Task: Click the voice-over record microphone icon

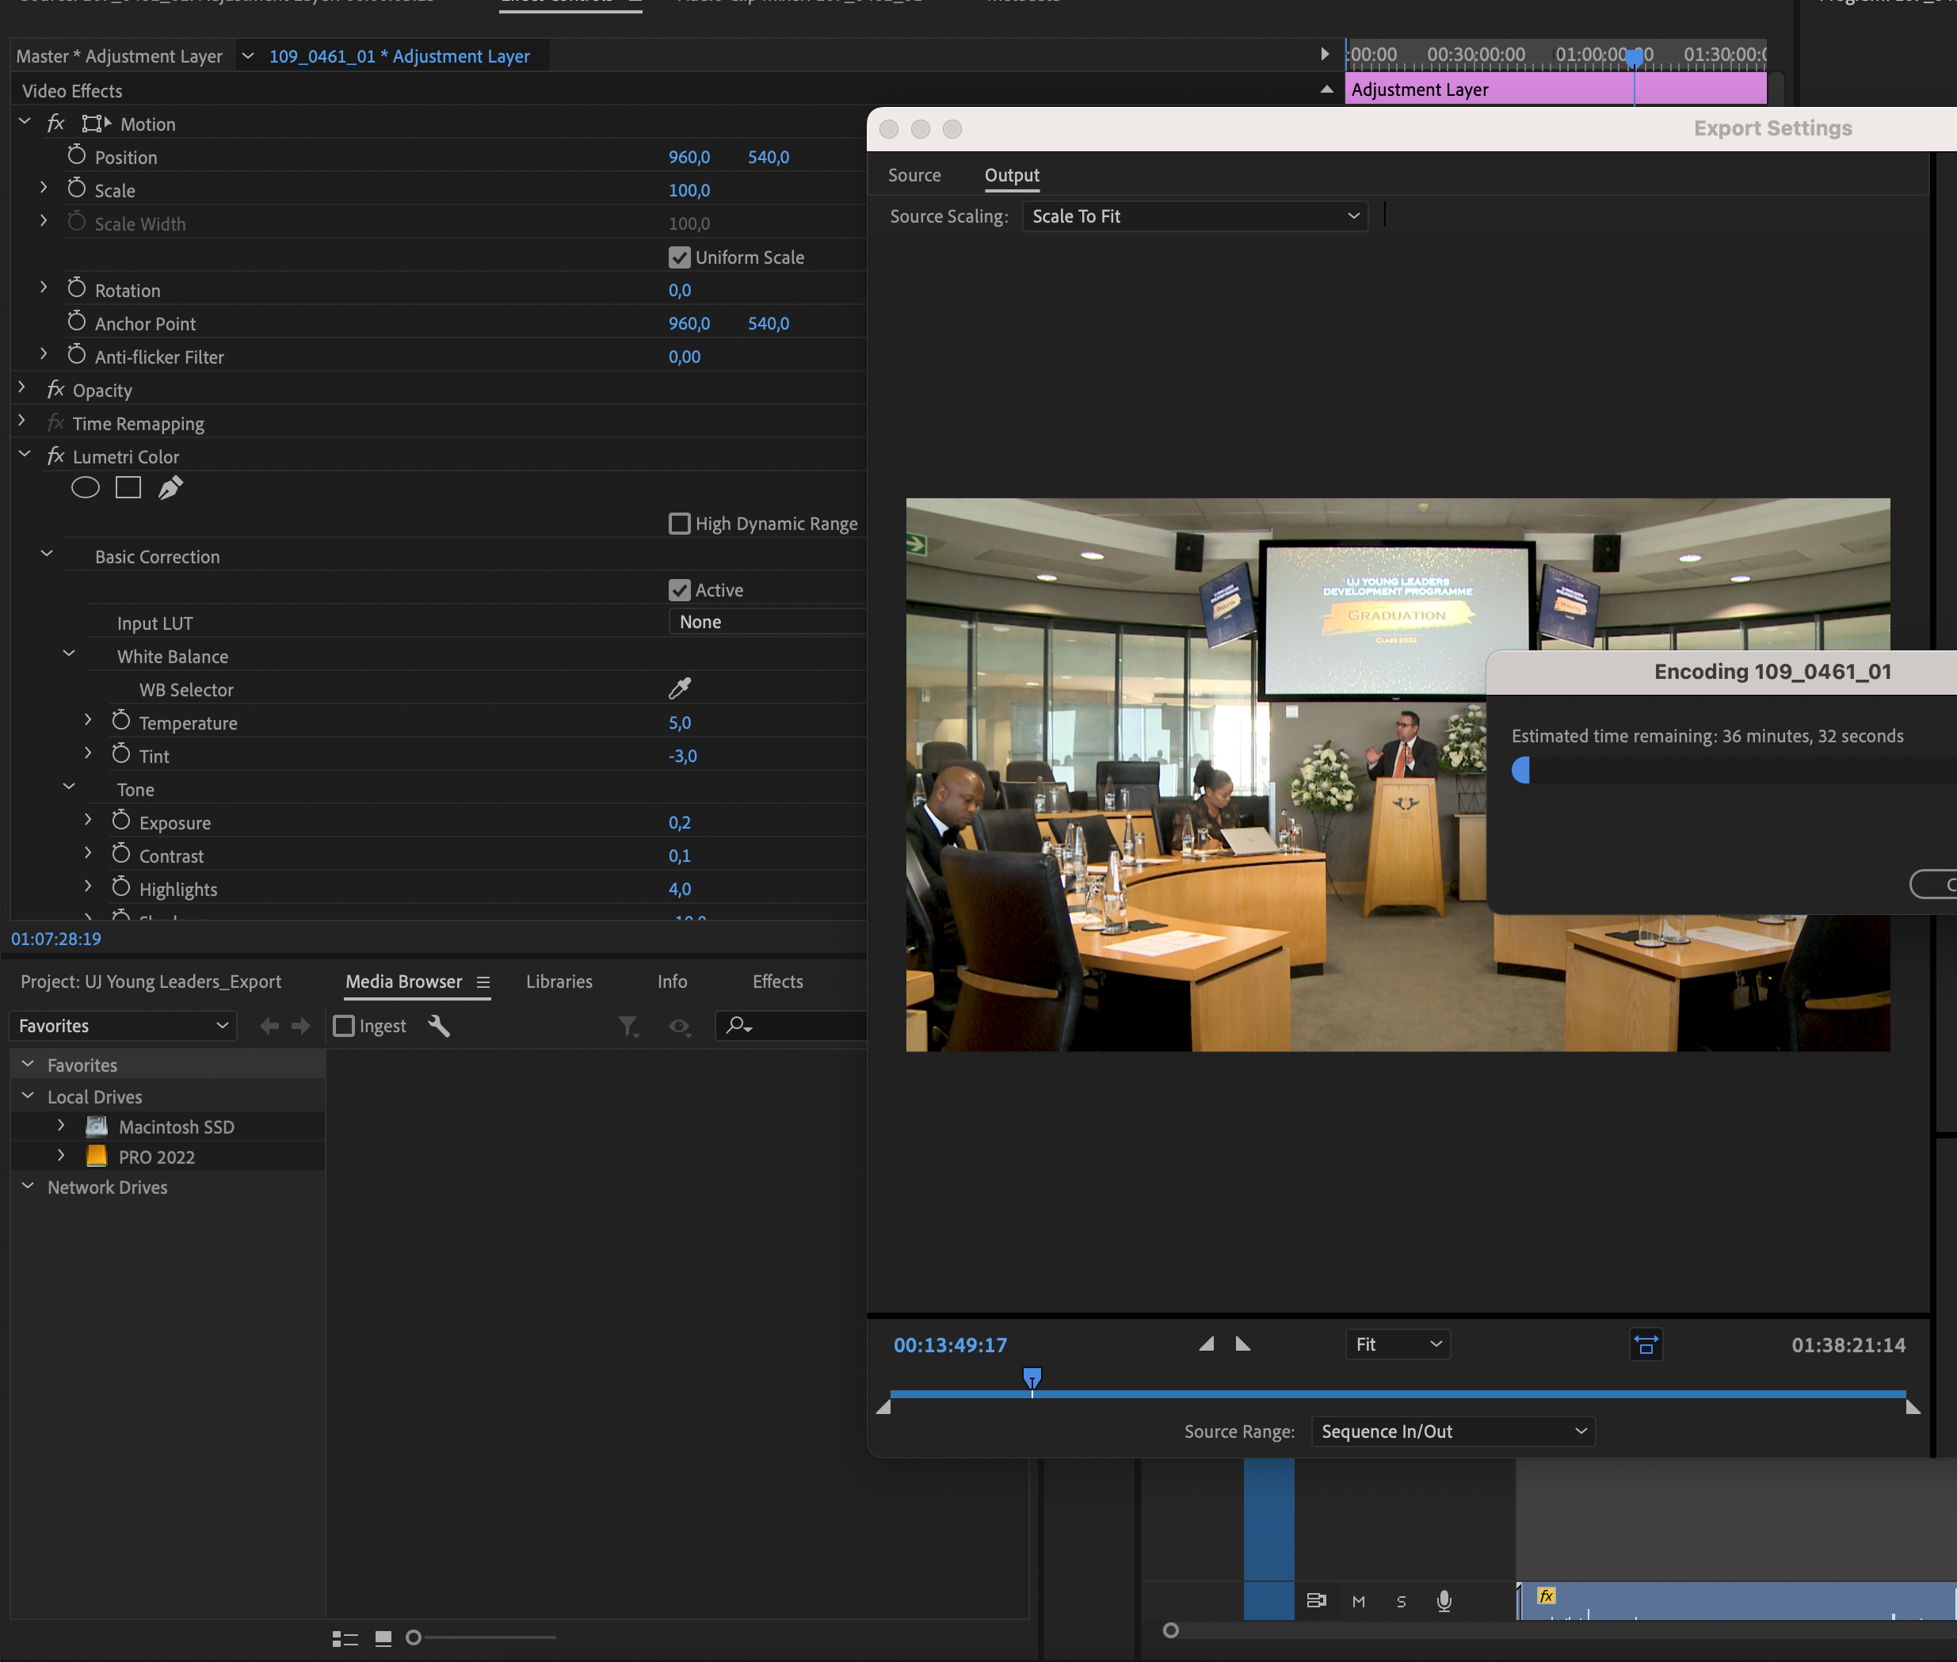Action: (x=1444, y=1601)
